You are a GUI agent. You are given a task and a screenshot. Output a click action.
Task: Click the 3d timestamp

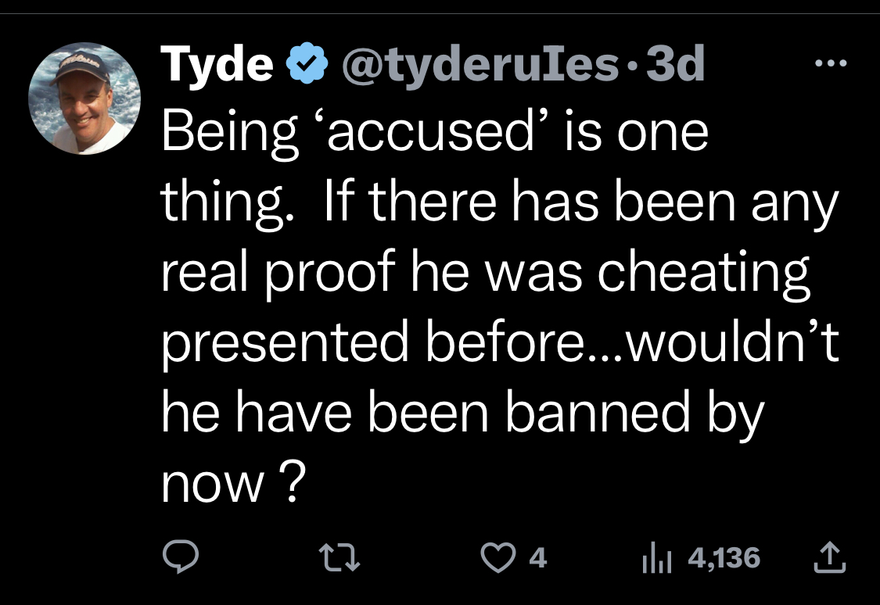pyautogui.click(x=675, y=64)
